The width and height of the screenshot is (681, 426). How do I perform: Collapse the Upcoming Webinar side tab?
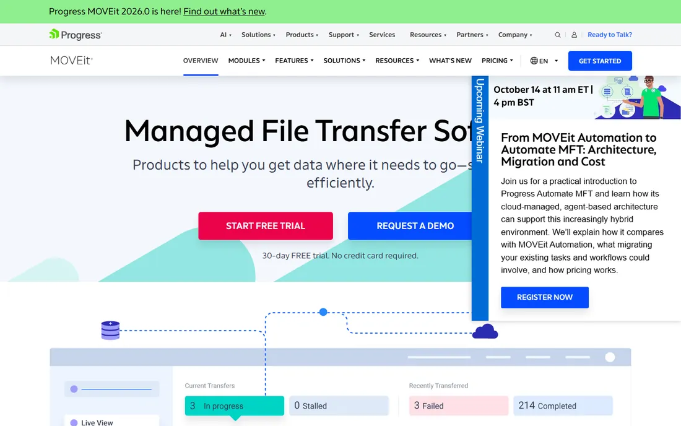(x=480, y=198)
